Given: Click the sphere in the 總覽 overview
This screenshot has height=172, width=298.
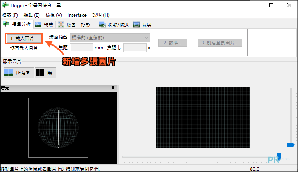Looking at the screenshot, I should [58, 128].
